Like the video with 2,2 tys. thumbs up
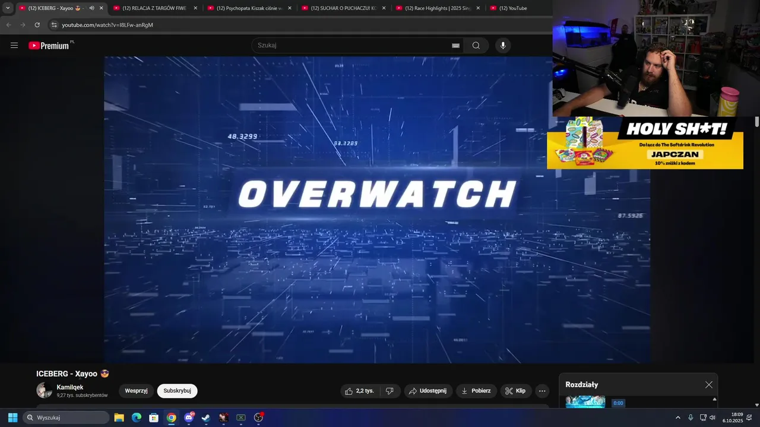Screen dimensions: 760x427 360,391
